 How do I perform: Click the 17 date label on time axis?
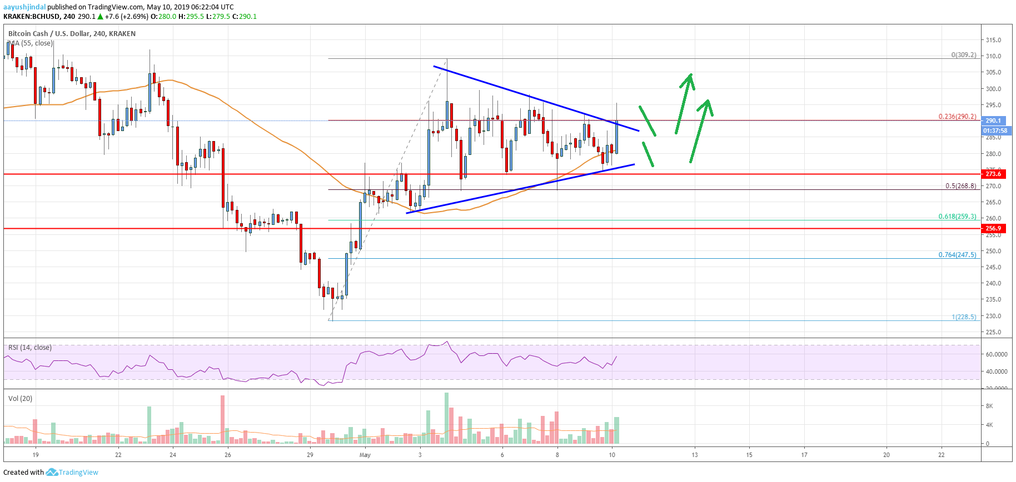804,455
